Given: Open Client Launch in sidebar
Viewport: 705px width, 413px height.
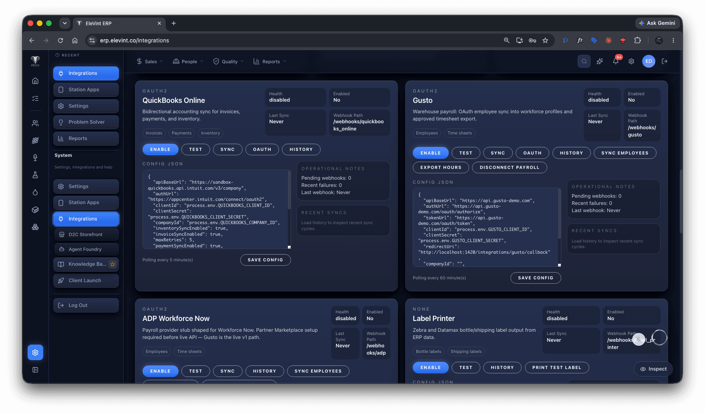Looking at the screenshot, I should pos(86,281).
